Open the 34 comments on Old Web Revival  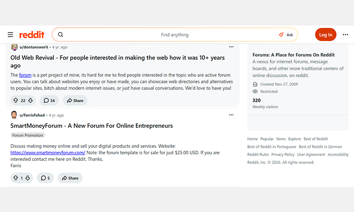click(x=49, y=100)
